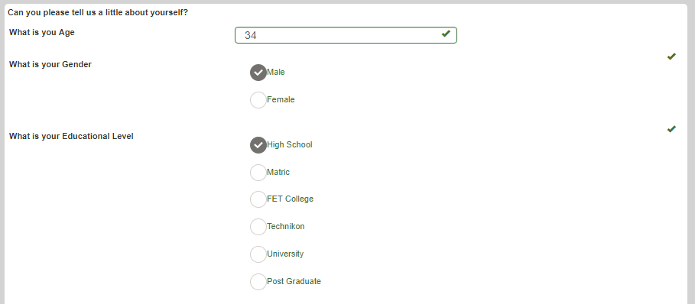The image size is (695, 304).
Task: Select the Post Graduate radio button
Action: coord(258,282)
